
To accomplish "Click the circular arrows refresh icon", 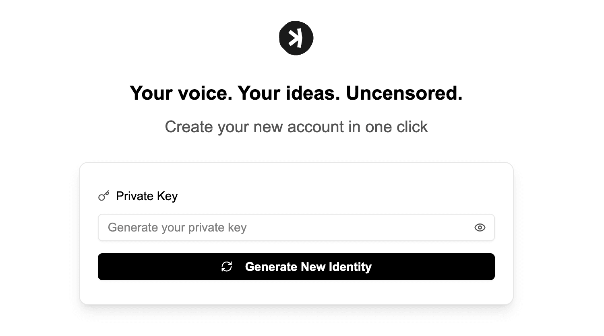I will pyautogui.click(x=227, y=266).
